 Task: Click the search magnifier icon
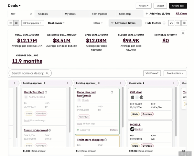(x=48, y=73)
